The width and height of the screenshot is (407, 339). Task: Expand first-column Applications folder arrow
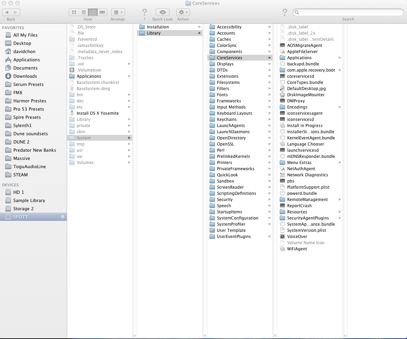129,76
